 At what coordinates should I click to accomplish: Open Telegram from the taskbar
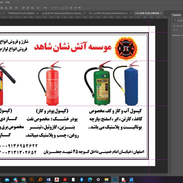(x=15, y=179)
